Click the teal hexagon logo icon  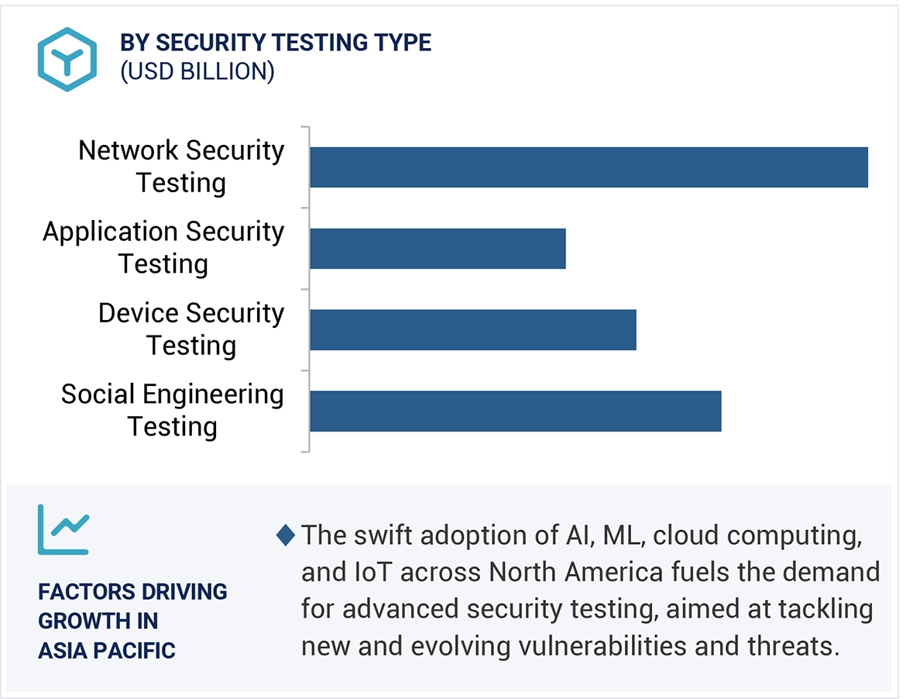(x=67, y=60)
